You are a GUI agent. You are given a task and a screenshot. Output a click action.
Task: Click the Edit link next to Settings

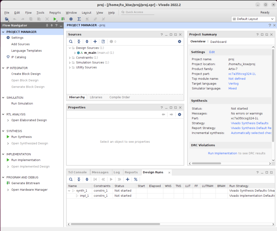(212, 52)
